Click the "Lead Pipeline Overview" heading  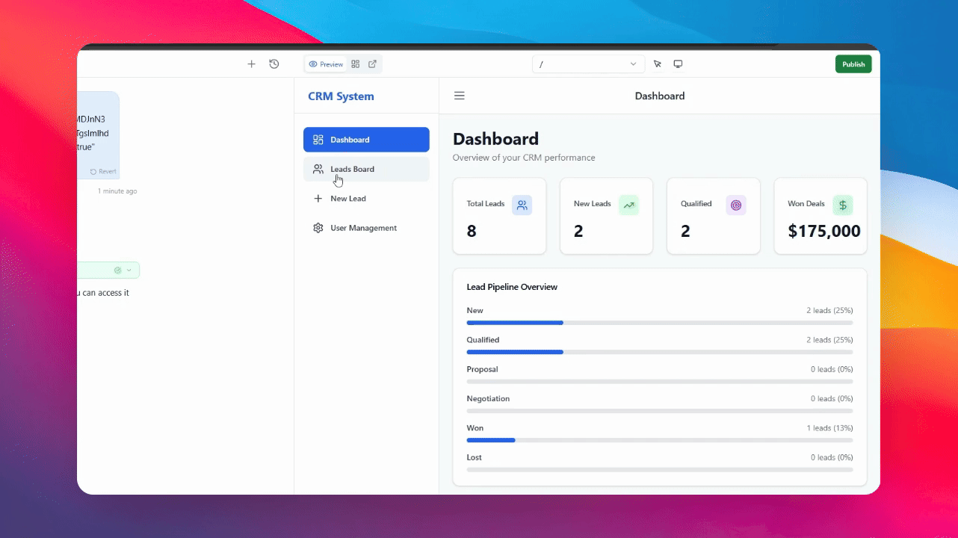tap(512, 287)
